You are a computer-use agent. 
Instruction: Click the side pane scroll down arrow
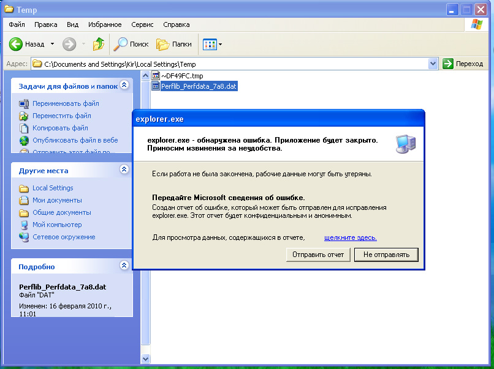pos(145,359)
